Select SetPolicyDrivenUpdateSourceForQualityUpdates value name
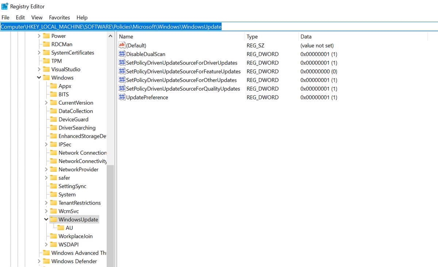Viewport: 438px width, 267px height. click(183, 89)
